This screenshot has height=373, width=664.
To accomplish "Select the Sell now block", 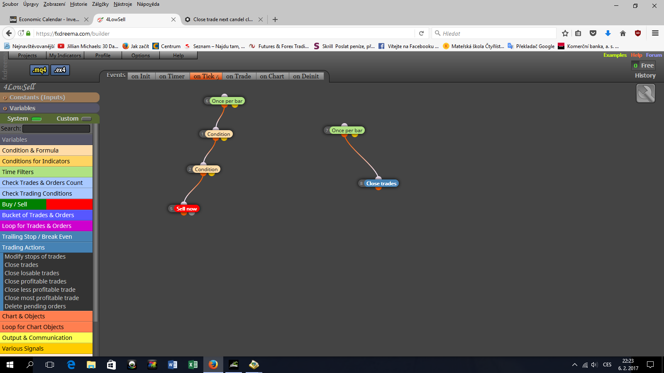I will 186,209.
